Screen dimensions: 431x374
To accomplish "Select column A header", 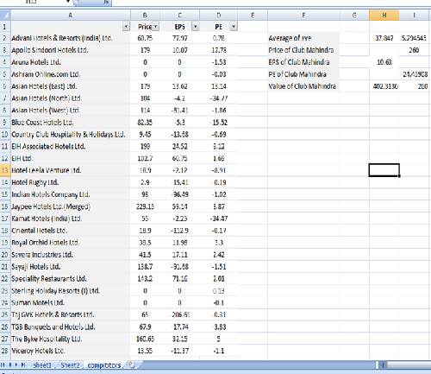I will (71, 15).
